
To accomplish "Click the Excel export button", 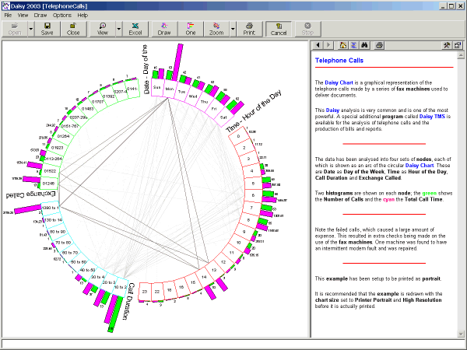I will pos(136,29).
